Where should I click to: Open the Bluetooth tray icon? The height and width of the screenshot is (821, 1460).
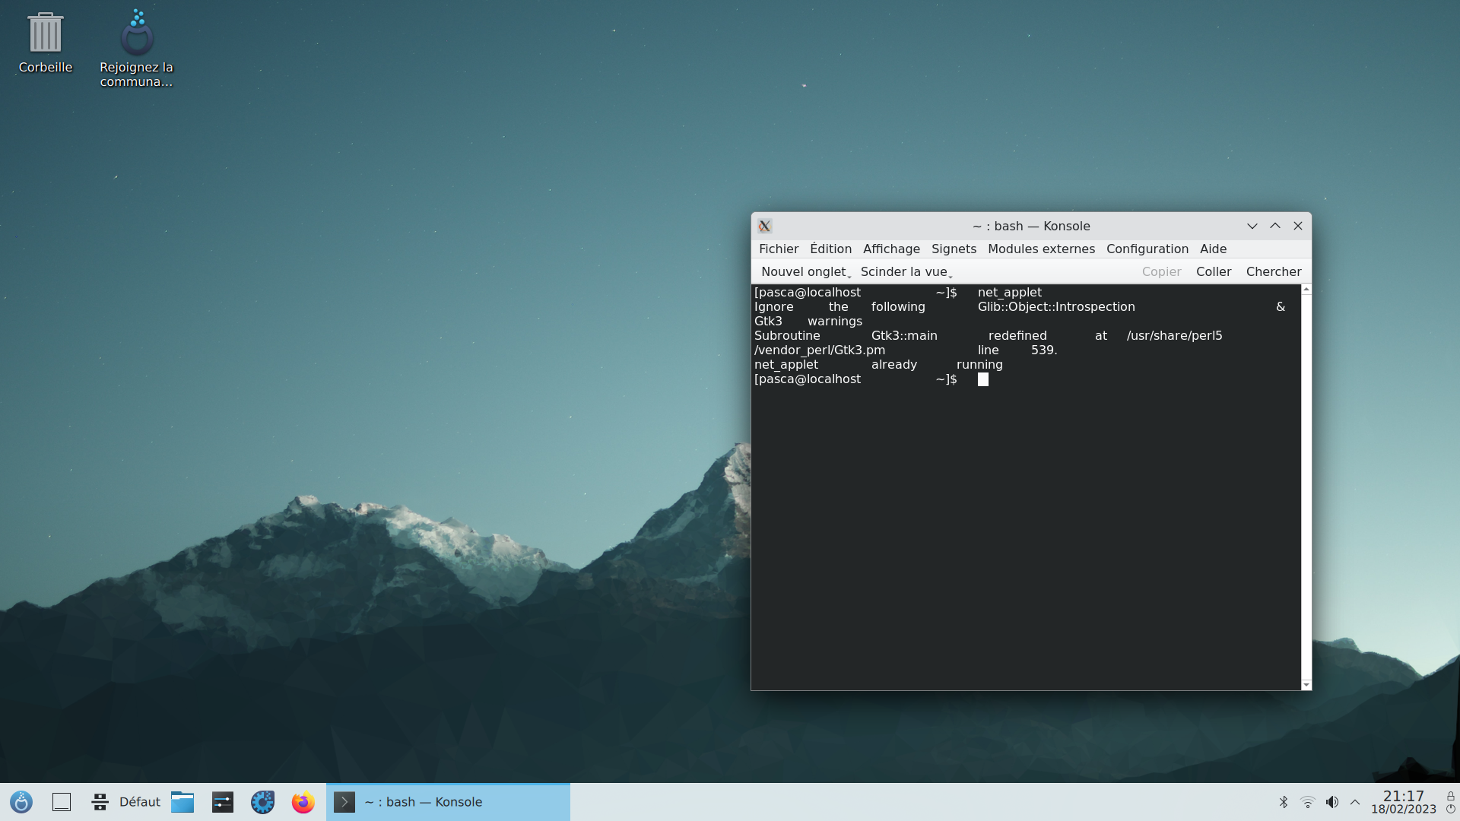pyautogui.click(x=1284, y=802)
